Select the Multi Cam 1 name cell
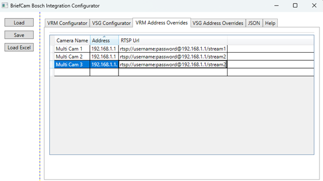The width and height of the screenshot is (323, 181). (x=72, y=49)
